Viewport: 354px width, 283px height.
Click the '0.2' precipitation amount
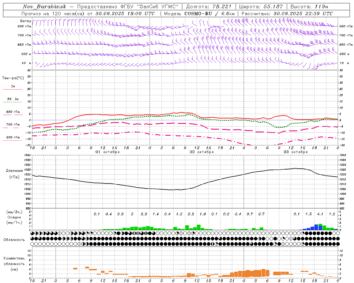[226, 214]
